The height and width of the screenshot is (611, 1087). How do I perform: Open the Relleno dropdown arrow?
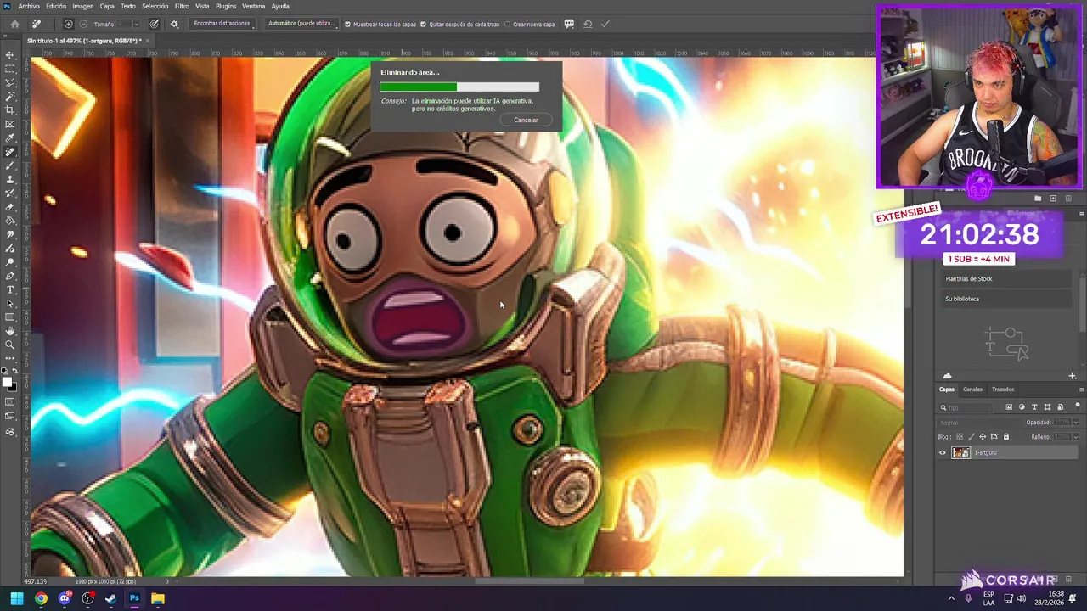1076,437
